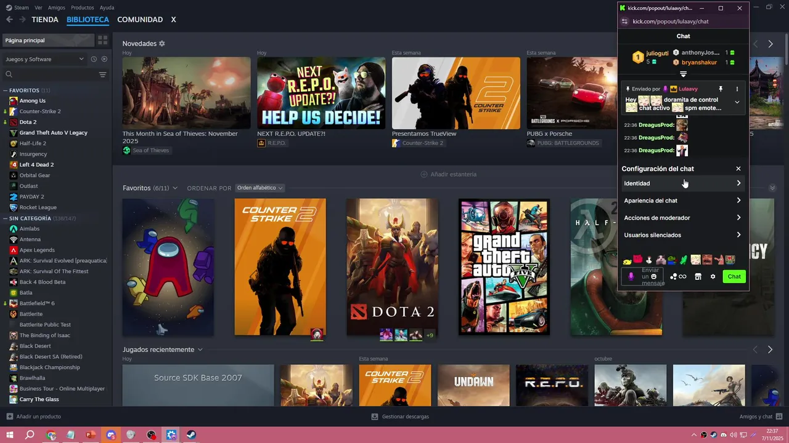Go to the COMUNIDAD tab
Image resolution: width=789 pixels, height=443 pixels.
[140, 20]
